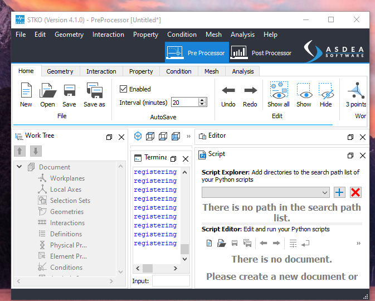The width and height of the screenshot is (375, 301).
Task: Click the Show all icon
Action: [279, 90]
